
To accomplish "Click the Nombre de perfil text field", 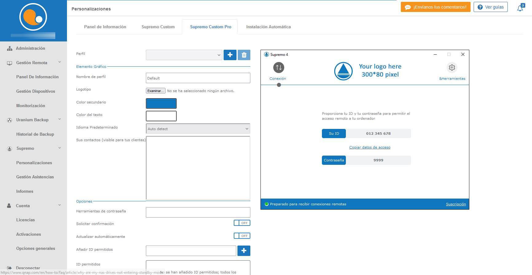I will pos(198,78).
